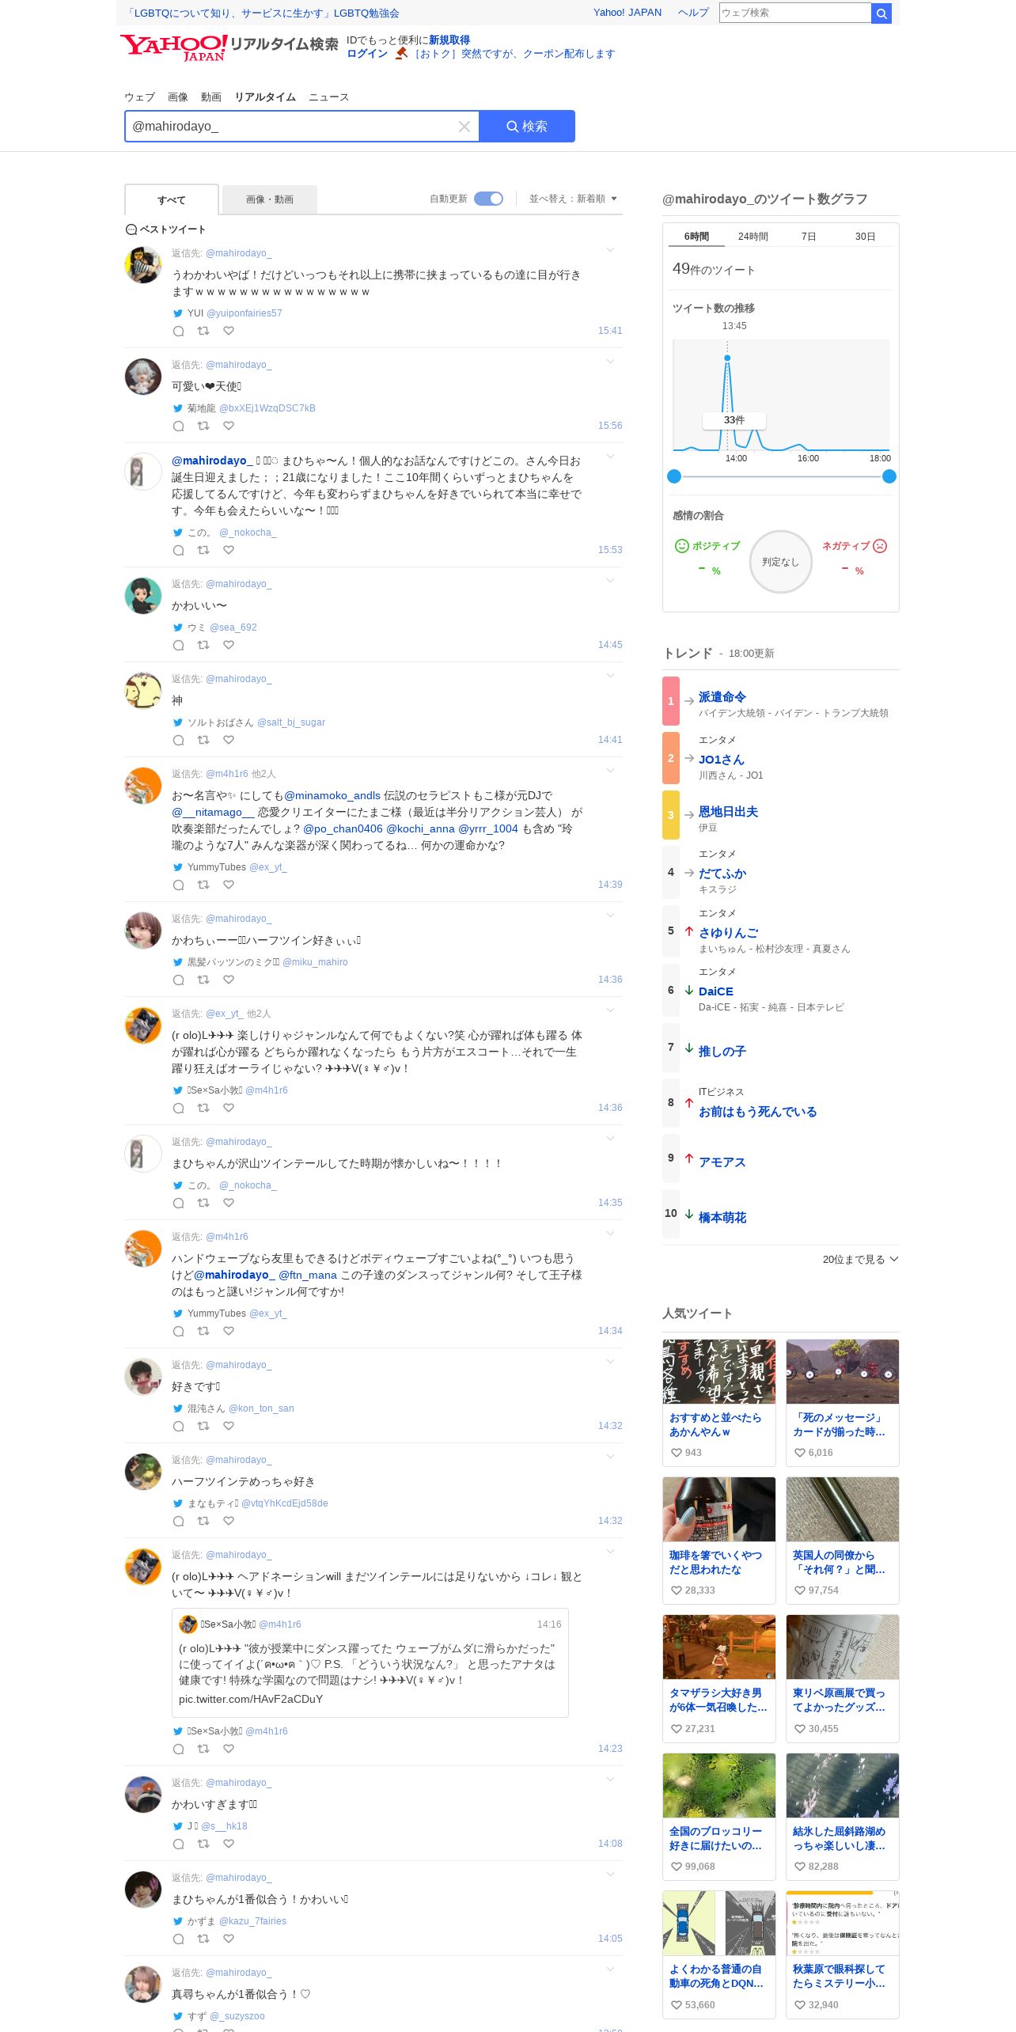
Task: Click the avatar of 菊地龍's tweet
Action: click(x=143, y=377)
